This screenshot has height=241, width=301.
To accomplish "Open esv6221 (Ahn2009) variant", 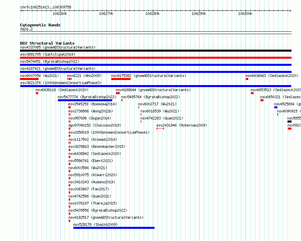I will 84,76.
